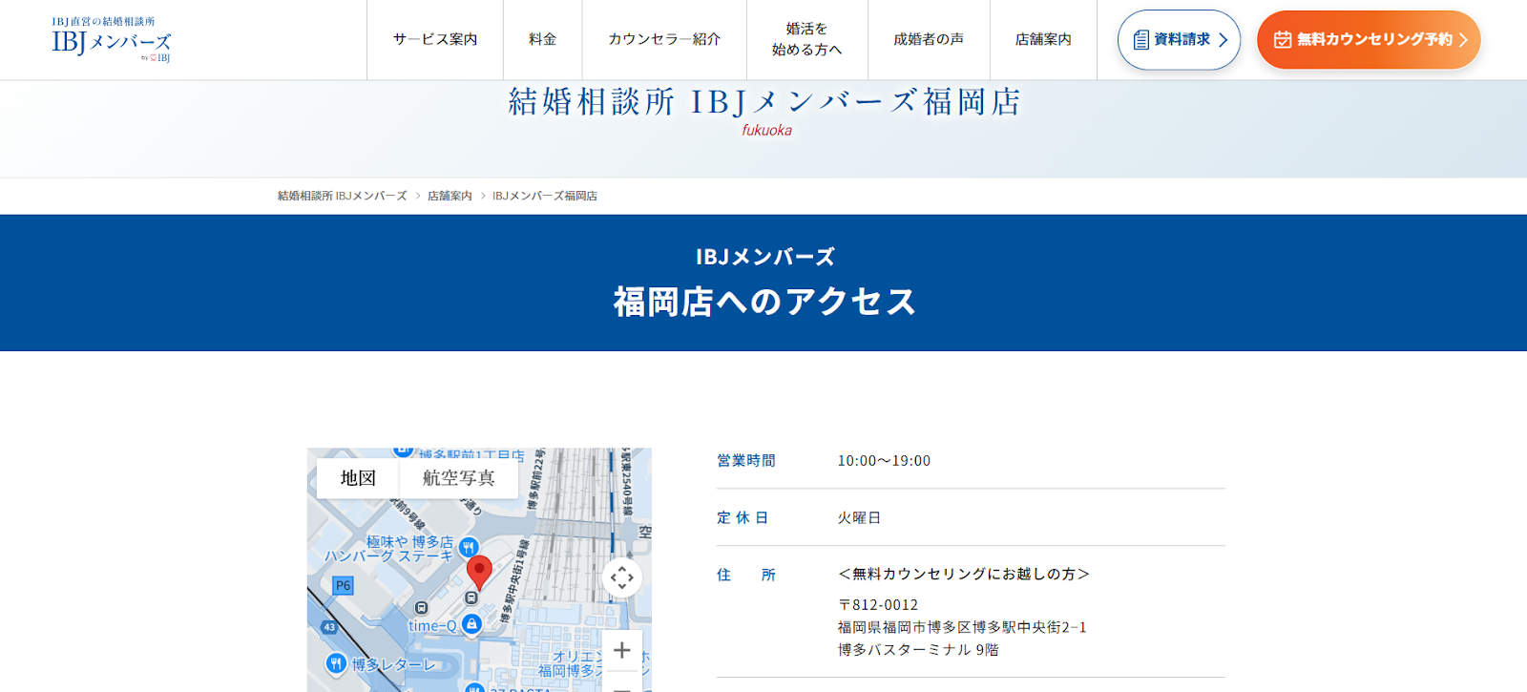The image size is (1527, 692).
Task: Click the オリエンタル福岡博多 label on the map
Action: [x=594, y=663]
